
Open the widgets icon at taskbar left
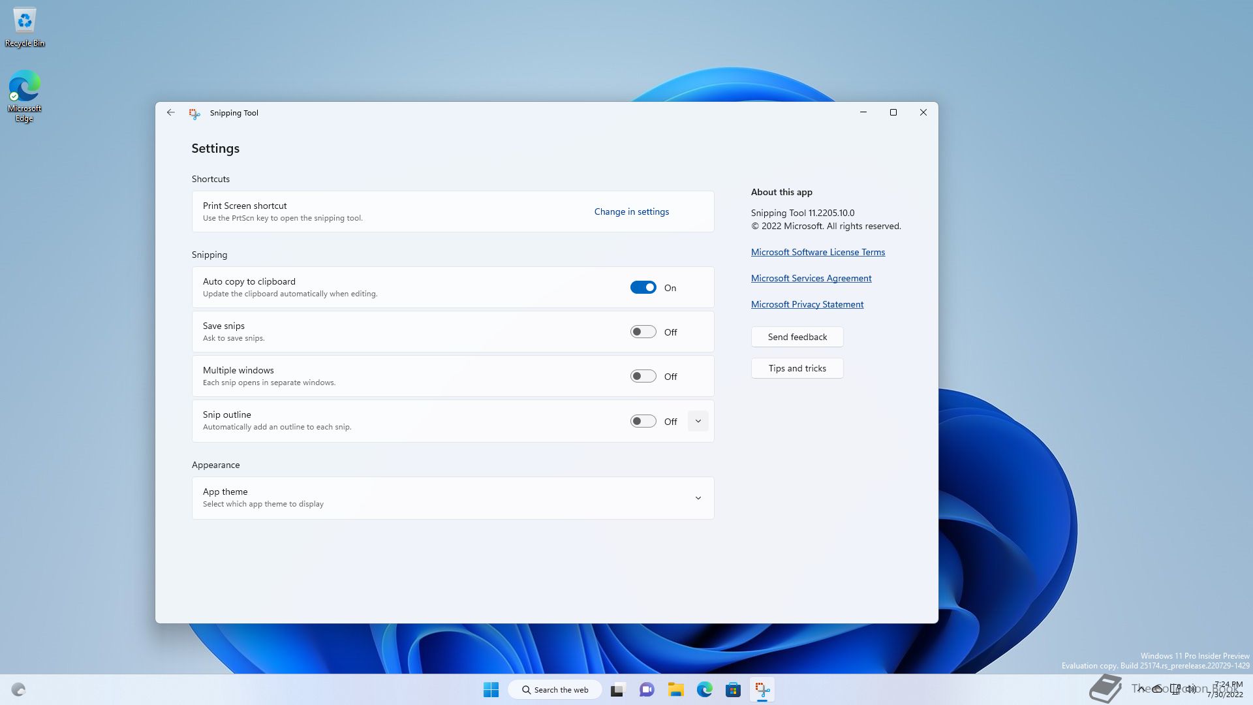[x=18, y=689]
